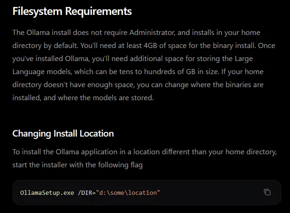Screen dimensions: 290x213
Task: Click the code text 'OllamaSetup.exe'
Action: click(x=47, y=193)
